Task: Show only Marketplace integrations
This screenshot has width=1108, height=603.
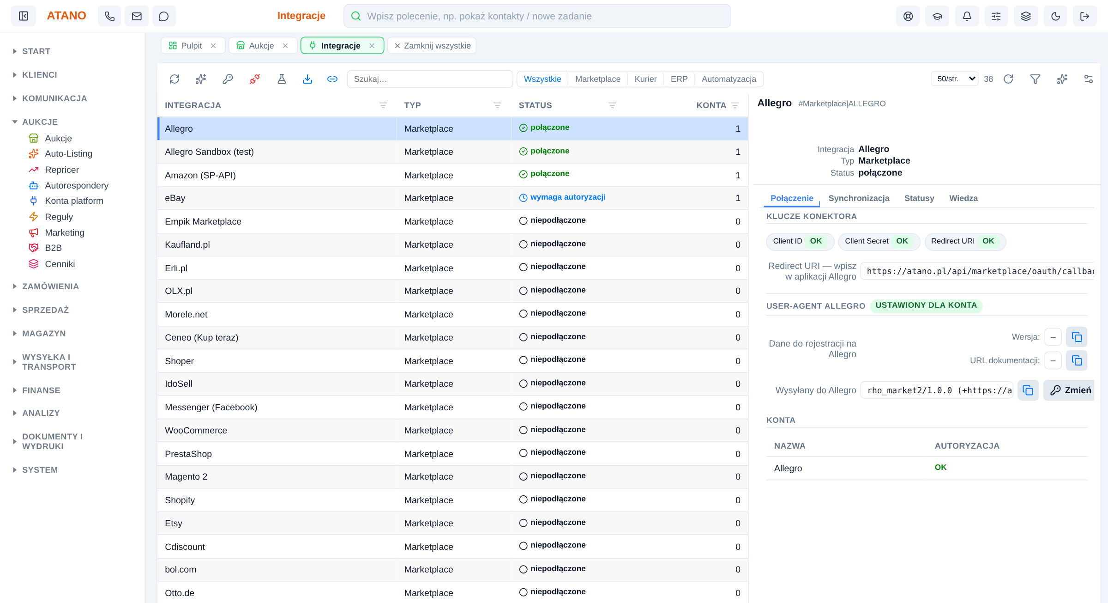Action: (x=598, y=79)
